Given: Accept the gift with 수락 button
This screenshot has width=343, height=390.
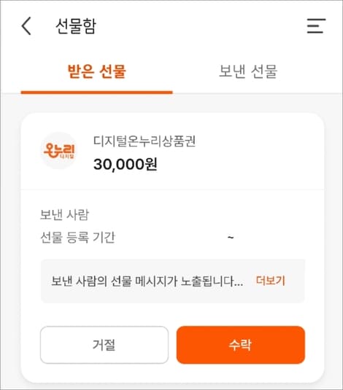Looking at the screenshot, I should [241, 345].
